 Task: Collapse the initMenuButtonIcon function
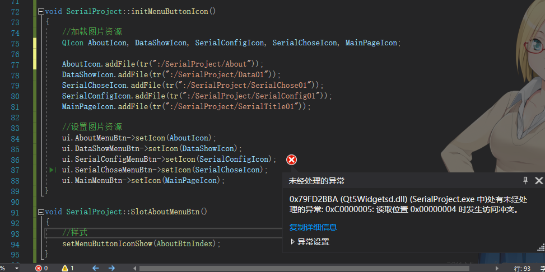[41, 11]
